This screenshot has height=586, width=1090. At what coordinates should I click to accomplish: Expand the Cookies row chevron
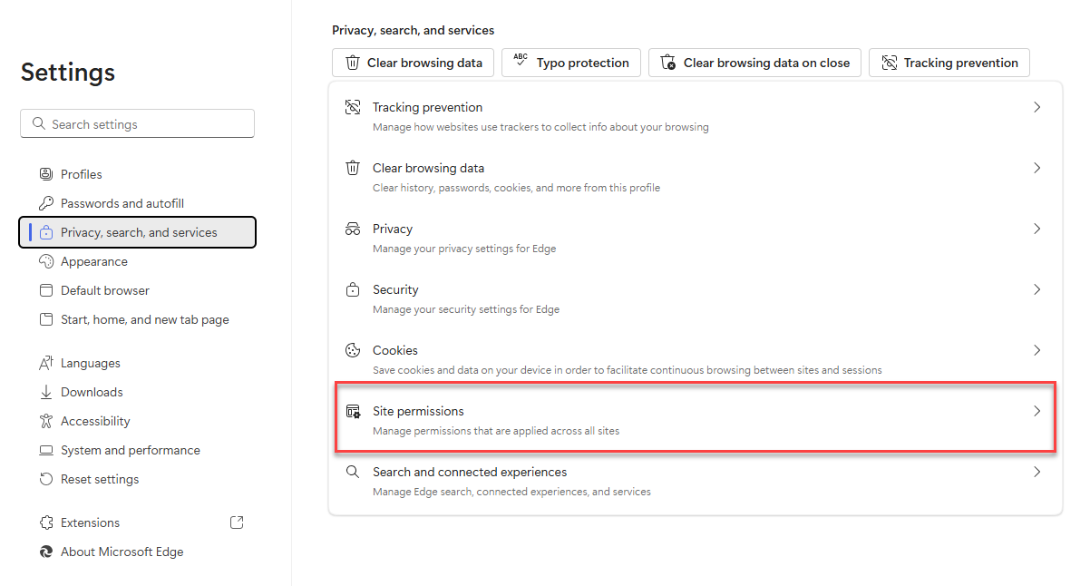[x=1037, y=350]
